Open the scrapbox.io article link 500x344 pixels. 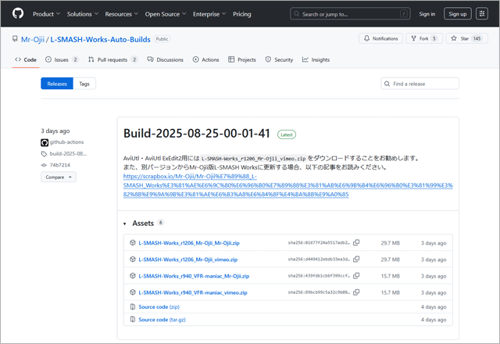coord(288,185)
